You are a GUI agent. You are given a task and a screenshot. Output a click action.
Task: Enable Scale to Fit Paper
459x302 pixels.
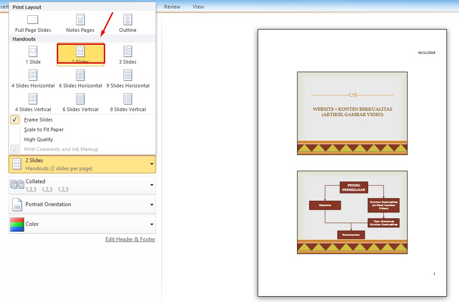click(x=44, y=129)
